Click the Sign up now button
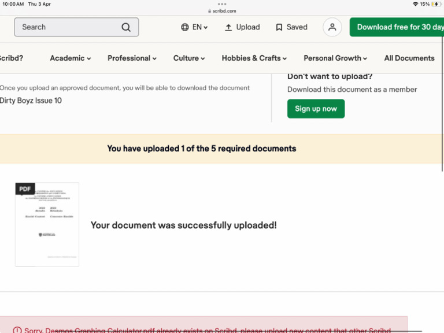This screenshot has height=333, width=444. (x=316, y=109)
